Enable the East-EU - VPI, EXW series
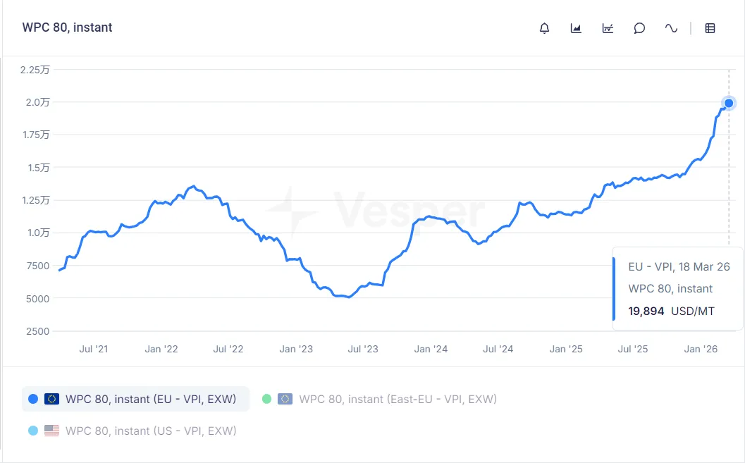 [x=398, y=399]
